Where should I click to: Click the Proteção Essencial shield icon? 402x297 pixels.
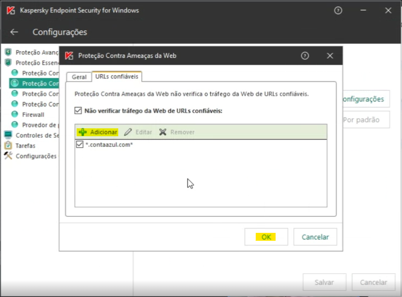click(8, 62)
